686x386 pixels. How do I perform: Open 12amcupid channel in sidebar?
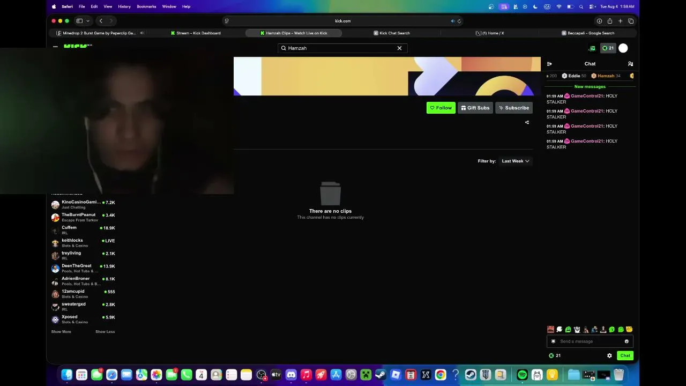pos(83,294)
